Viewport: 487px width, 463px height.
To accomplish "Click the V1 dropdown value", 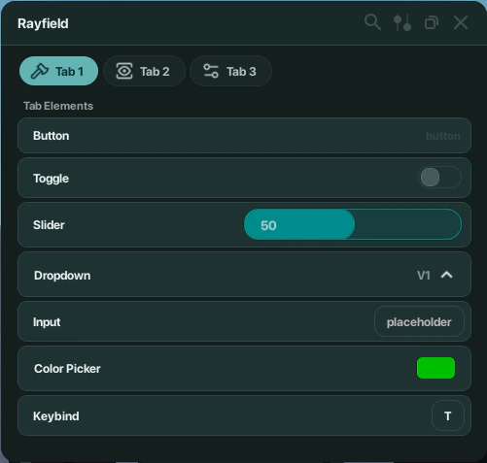I will pyautogui.click(x=424, y=276).
